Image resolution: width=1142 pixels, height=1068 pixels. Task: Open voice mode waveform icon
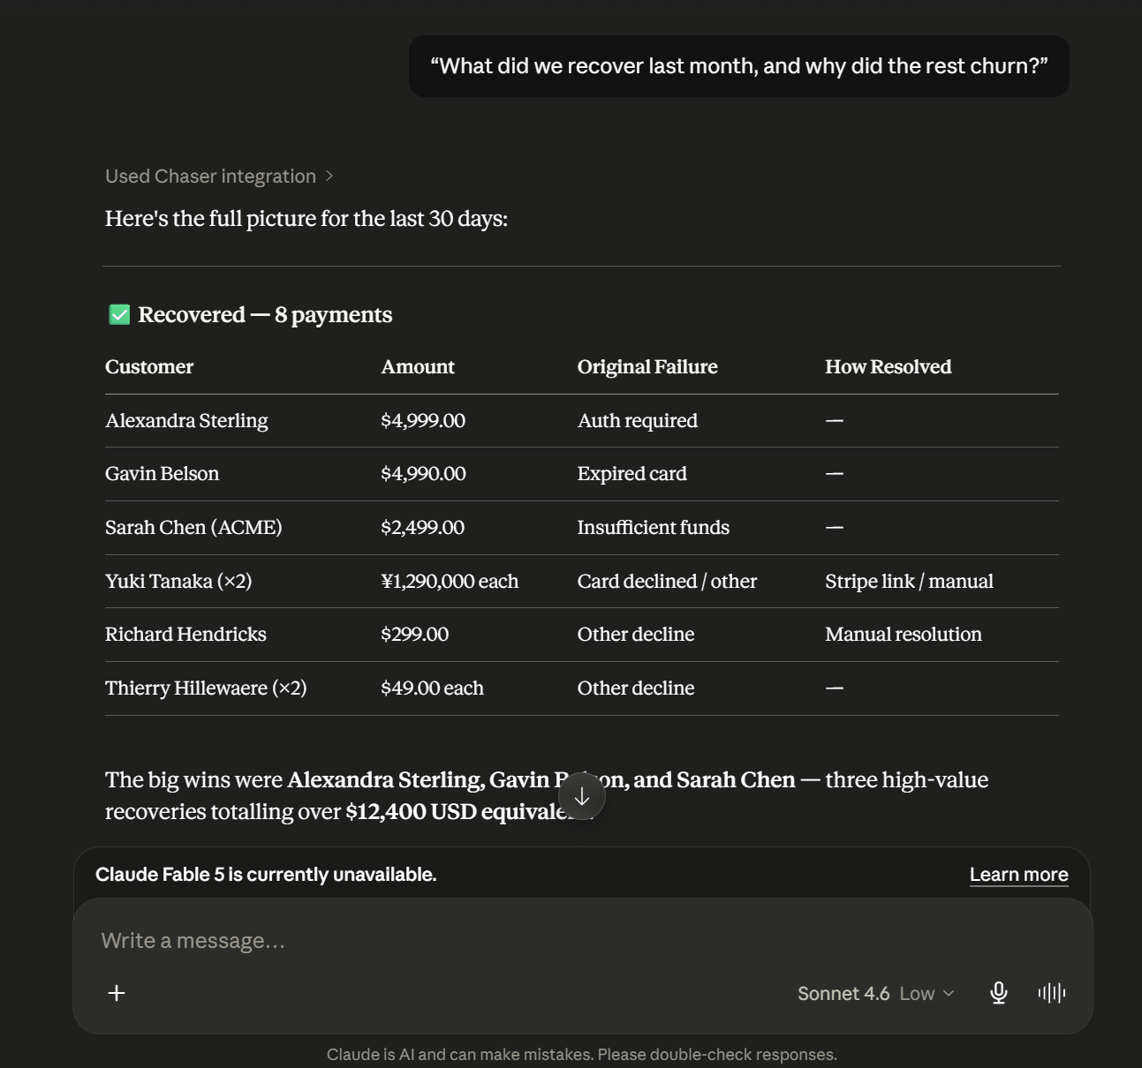(x=1052, y=993)
